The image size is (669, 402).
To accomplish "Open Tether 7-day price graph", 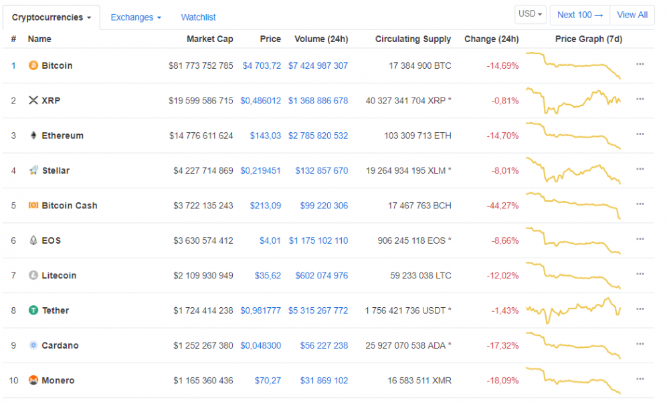I will coord(573,311).
